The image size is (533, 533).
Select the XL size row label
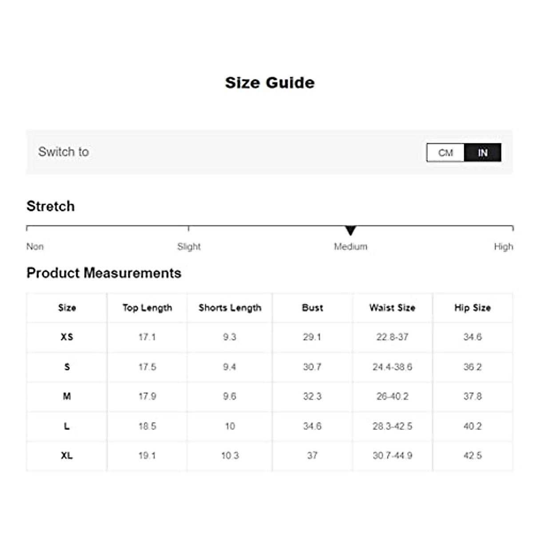pos(67,456)
